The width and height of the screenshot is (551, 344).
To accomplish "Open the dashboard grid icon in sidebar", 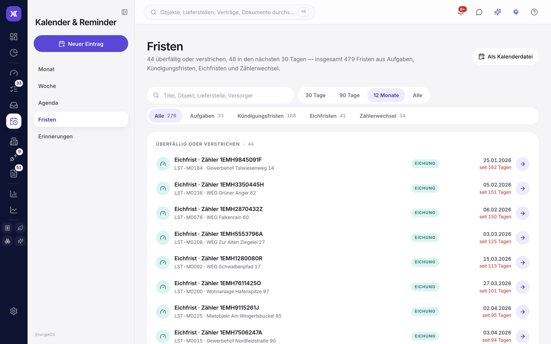I will (14, 36).
